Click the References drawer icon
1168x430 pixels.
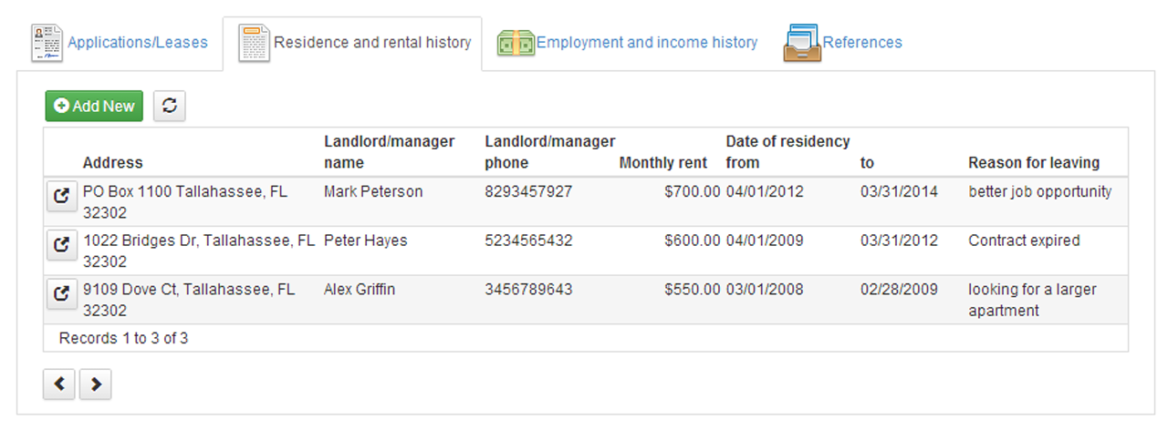801,43
